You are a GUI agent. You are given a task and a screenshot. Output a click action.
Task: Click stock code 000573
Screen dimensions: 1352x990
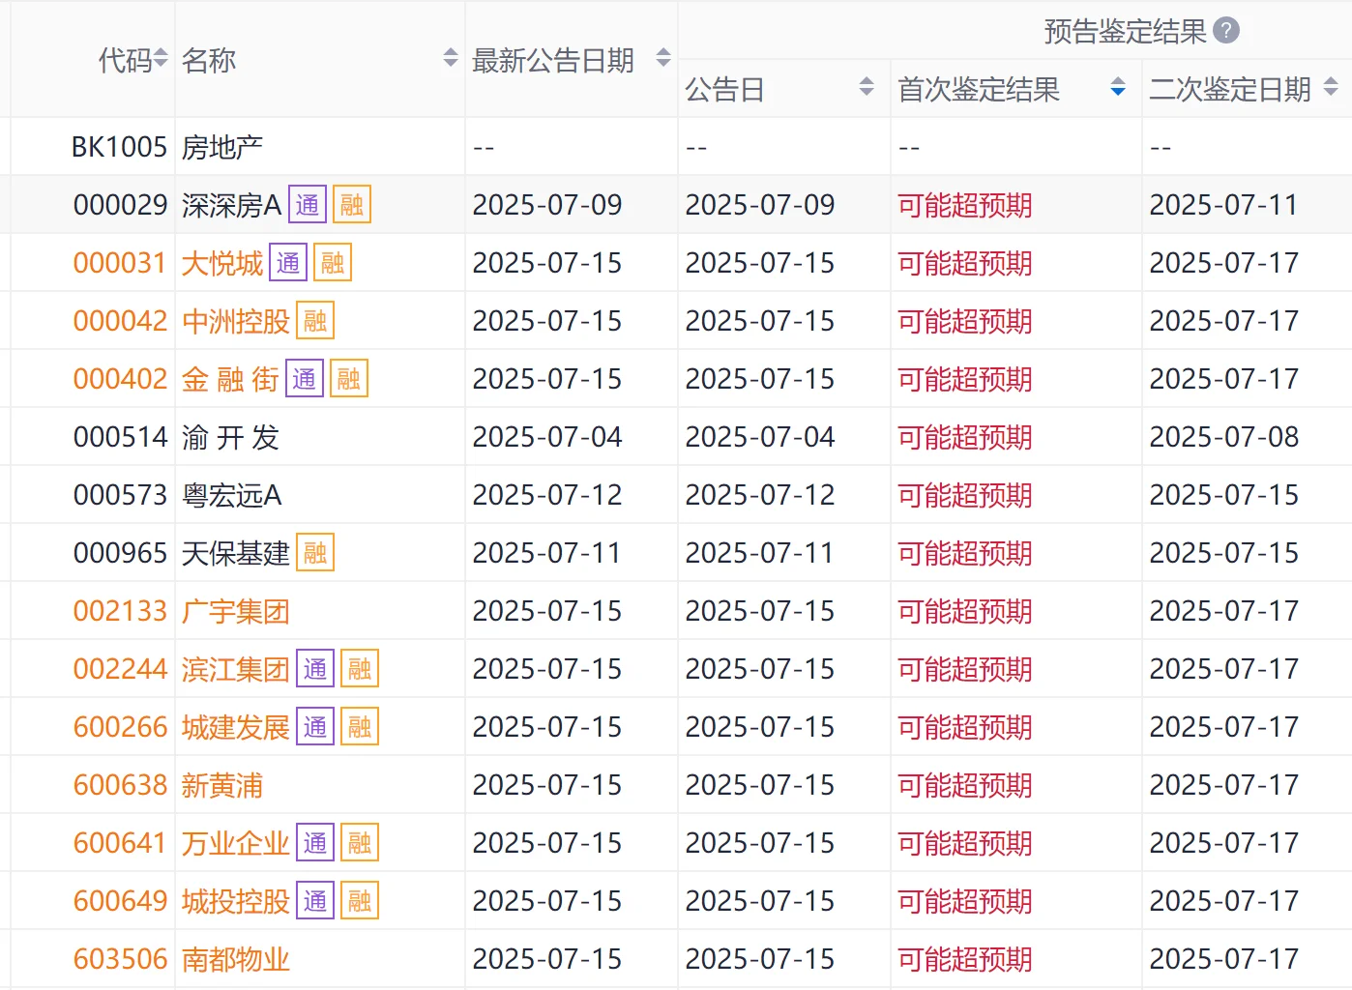[120, 495]
